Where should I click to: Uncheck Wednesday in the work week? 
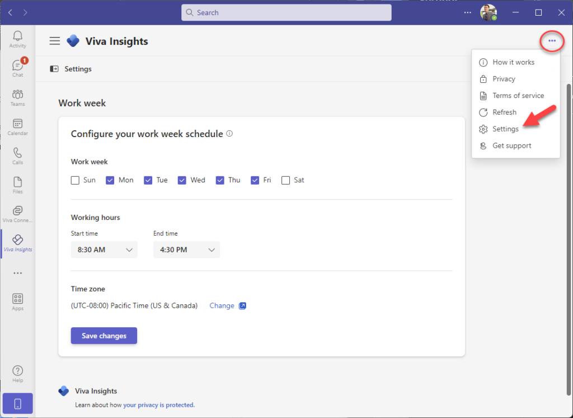[x=182, y=180]
